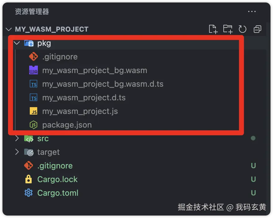Screen dimensions: 273x218
Task: Collapse the pkg folder
Action: click(x=17, y=43)
